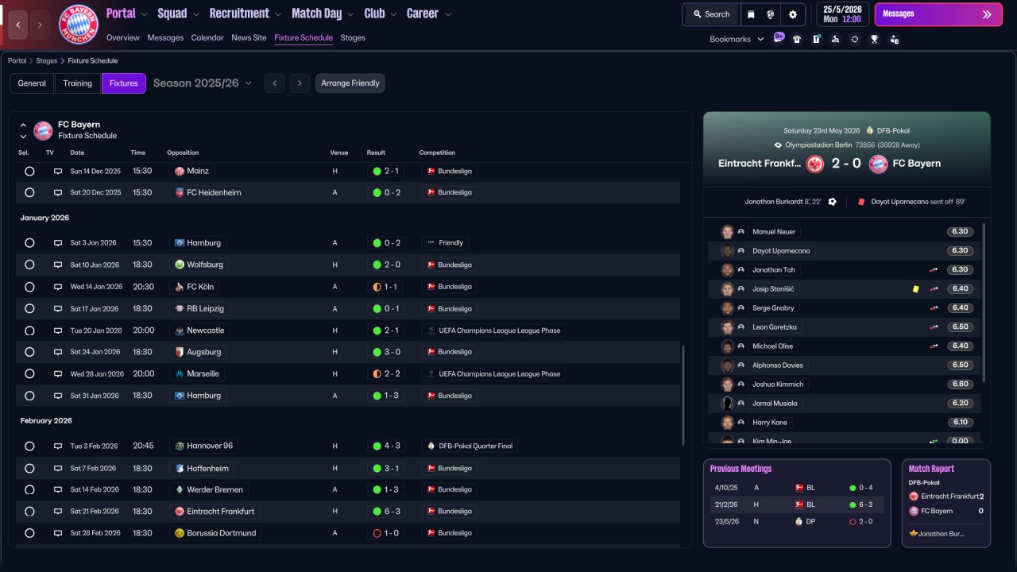The image size is (1017, 572).
Task: Switch to the News Site tab
Action: tap(249, 37)
